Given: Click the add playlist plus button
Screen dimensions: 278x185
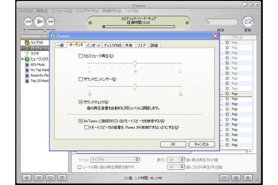Looking at the screenshot, I should [26, 178].
